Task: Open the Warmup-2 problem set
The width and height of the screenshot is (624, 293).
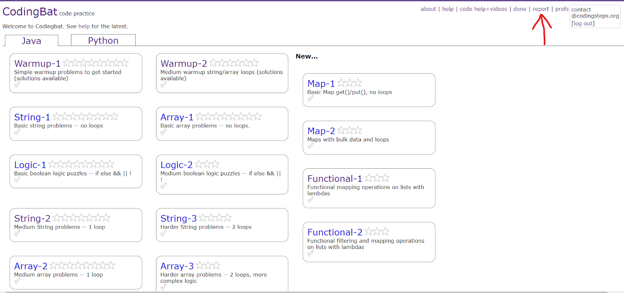Action: 184,64
